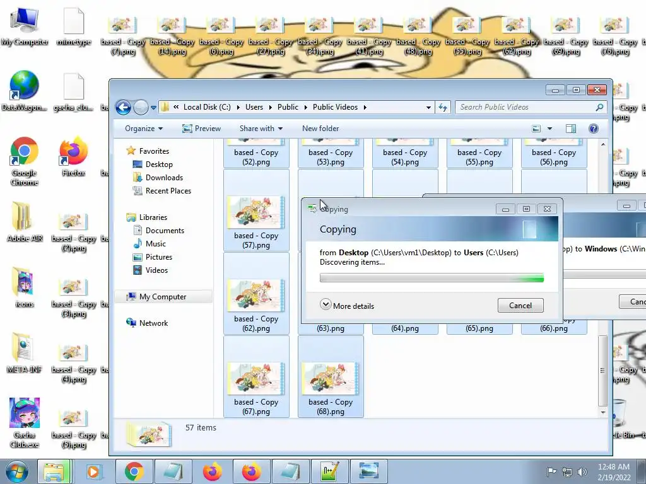The height and width of the screenshot is (484, 646).
Task: Click Cancel in the background copy dialog
Action: click(632, 302)
